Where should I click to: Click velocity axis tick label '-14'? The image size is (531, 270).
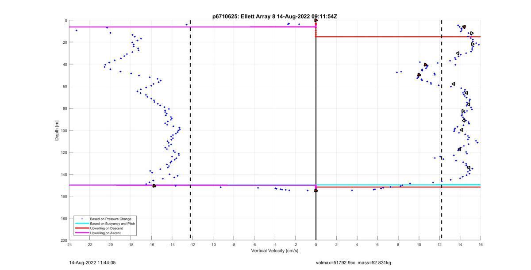172,244
